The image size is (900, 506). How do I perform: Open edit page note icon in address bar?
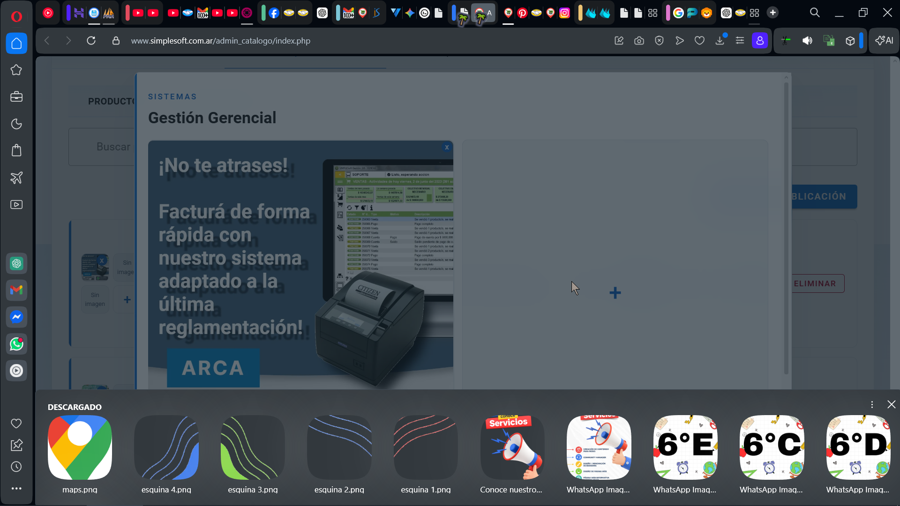(619, 41)
